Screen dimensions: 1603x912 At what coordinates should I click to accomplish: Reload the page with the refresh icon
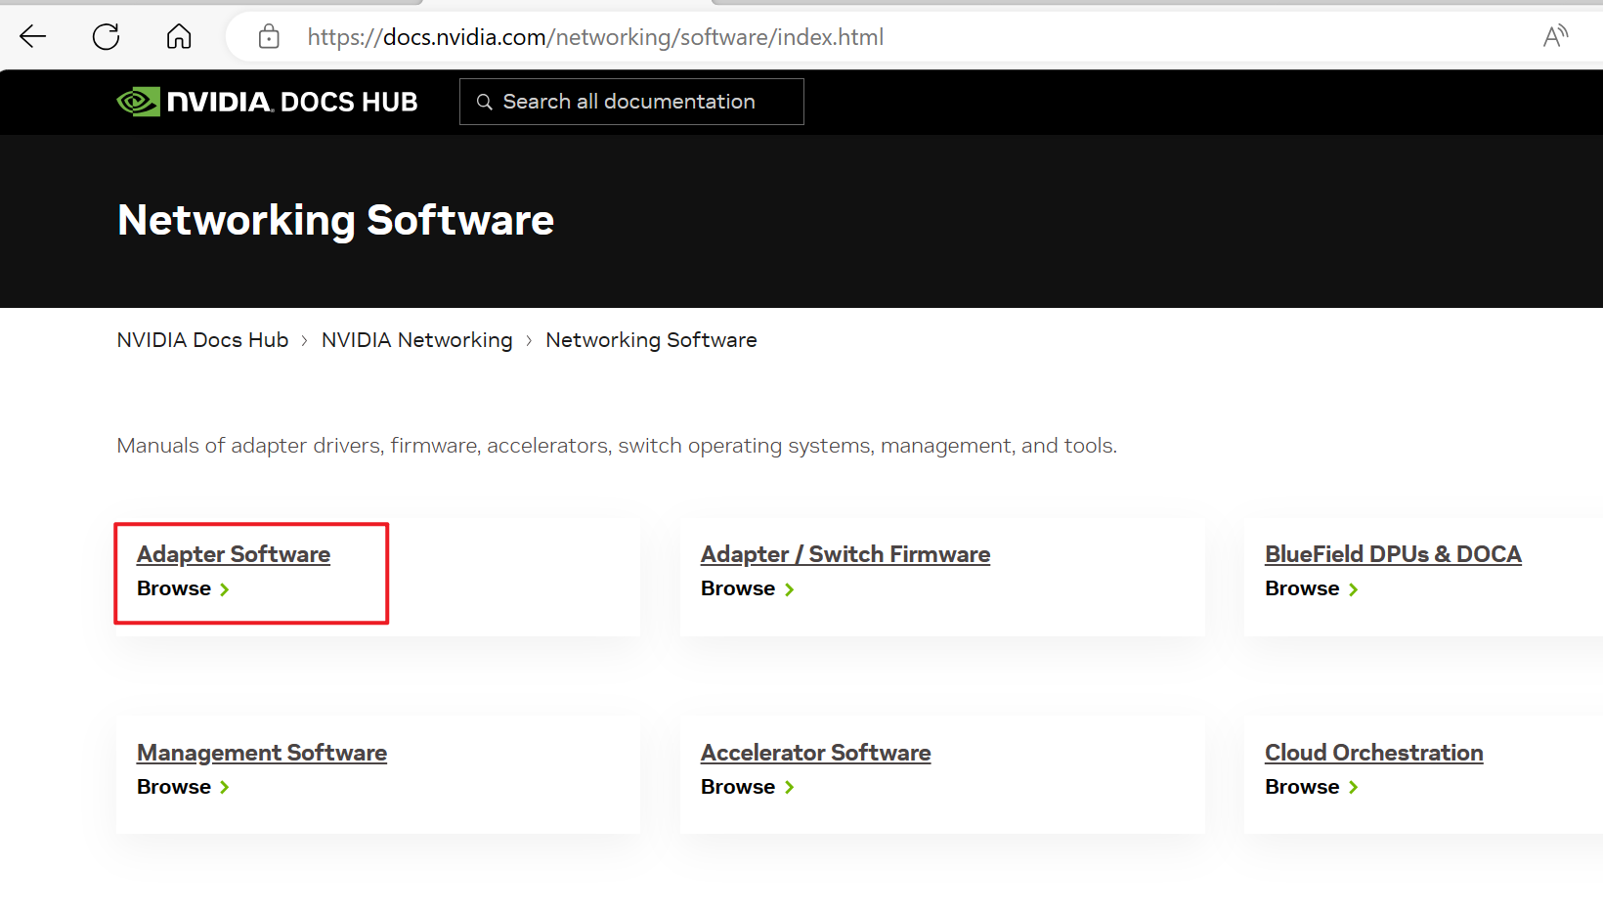[106, 37]
